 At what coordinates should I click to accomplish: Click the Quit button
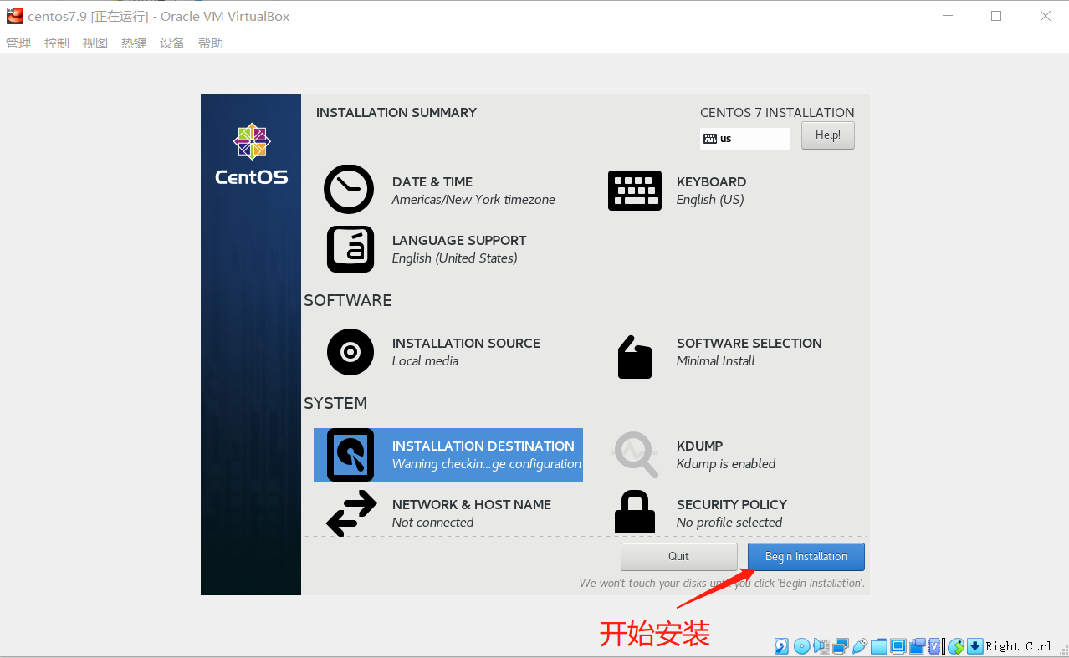point(679,557)
